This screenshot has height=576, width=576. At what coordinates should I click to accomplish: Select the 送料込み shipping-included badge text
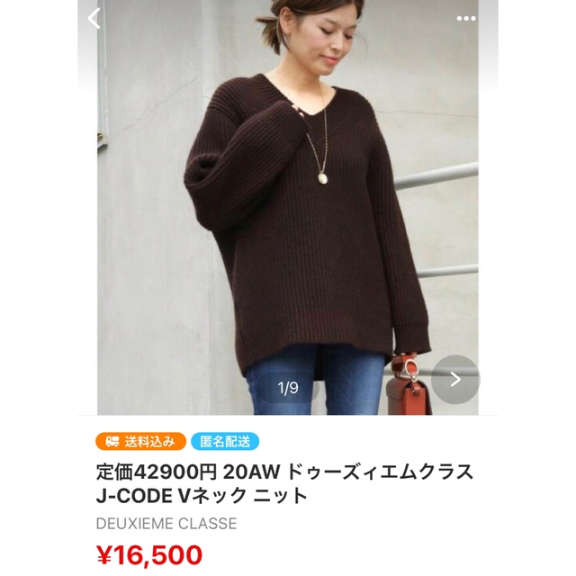pyautogui.click(x=150, y=441)
